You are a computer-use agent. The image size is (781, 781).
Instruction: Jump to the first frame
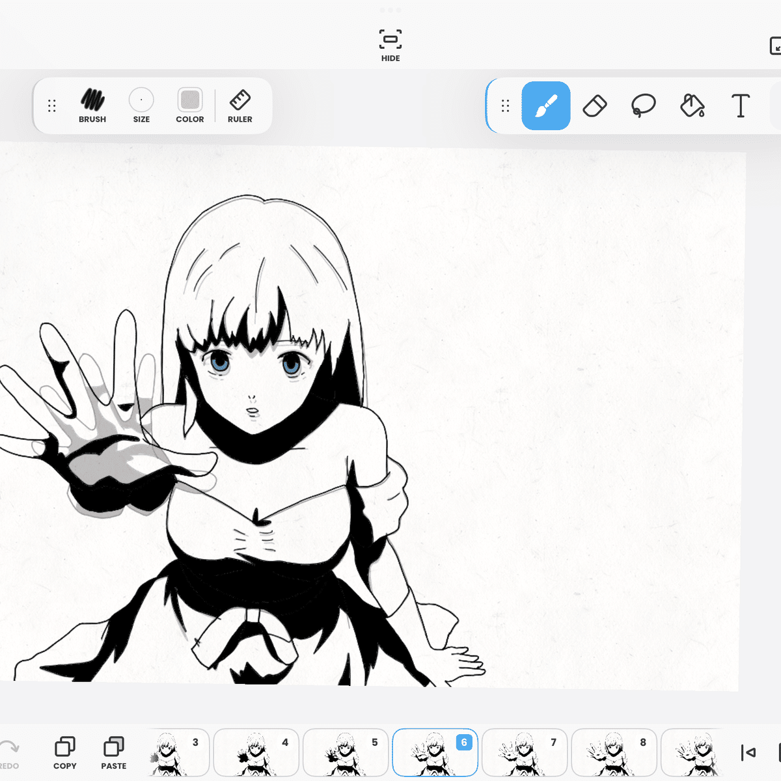coord(748,752)
